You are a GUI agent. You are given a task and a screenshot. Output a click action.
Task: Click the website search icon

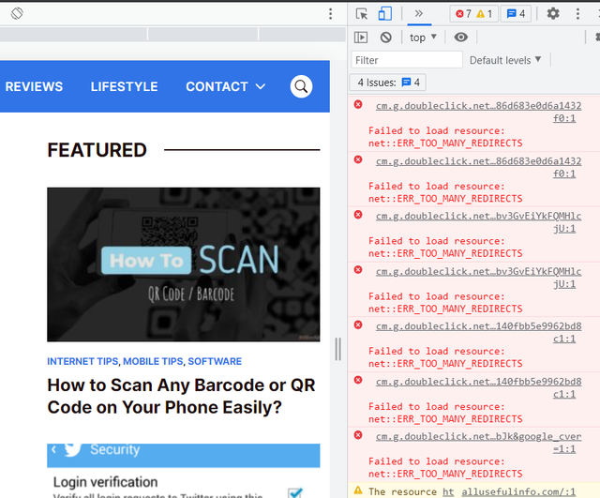point(301,86)
